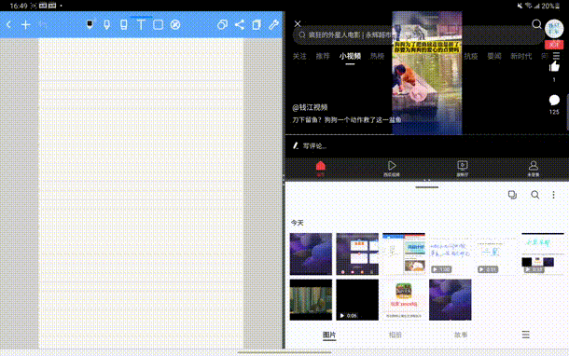This screenshot has height=356, width=569.
Task: Select the gallery 图片 tab
Action: tap(329, 335)
